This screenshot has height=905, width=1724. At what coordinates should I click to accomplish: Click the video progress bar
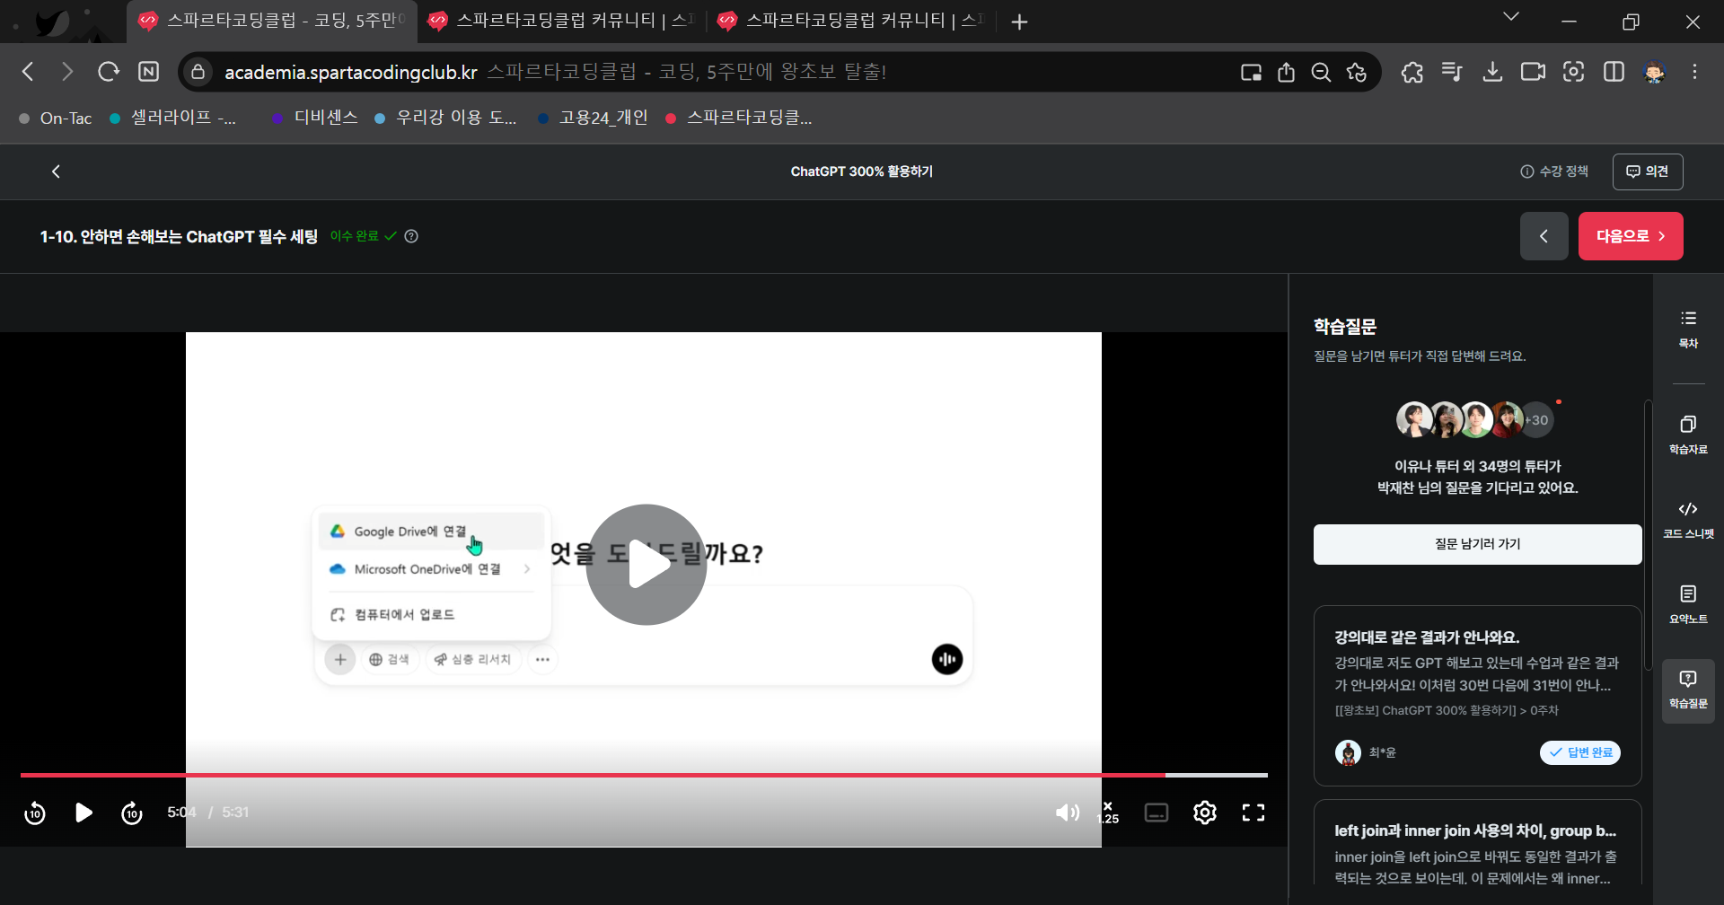point(644,775)
